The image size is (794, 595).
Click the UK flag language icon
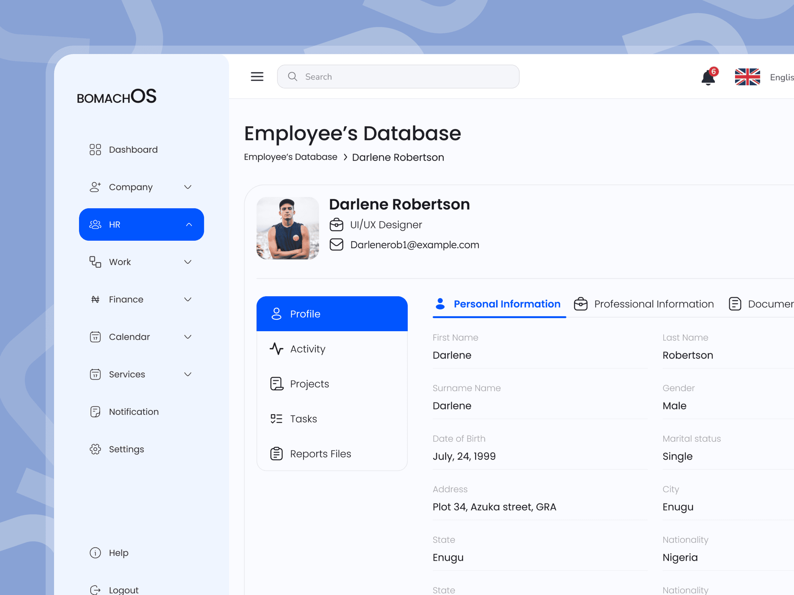[x=747, y=77]
